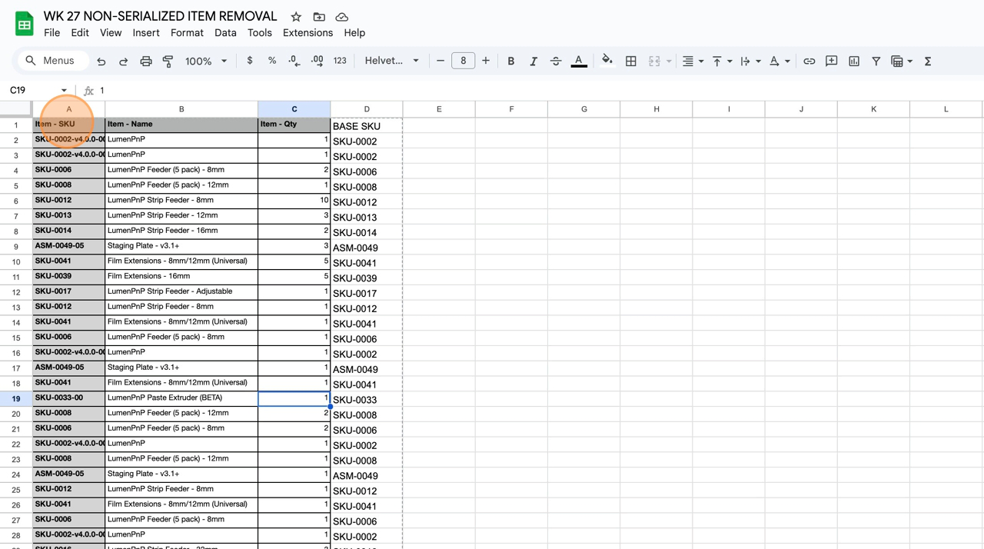This screenshot has height=549, width=984.
Task: Toggle strikethrough formatting
Action: [556, 61]
